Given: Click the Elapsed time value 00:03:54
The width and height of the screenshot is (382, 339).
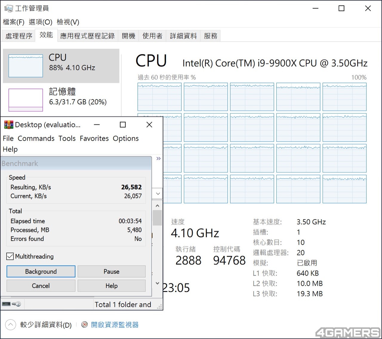Looking at the screenshot, I should tap(130, 221).
